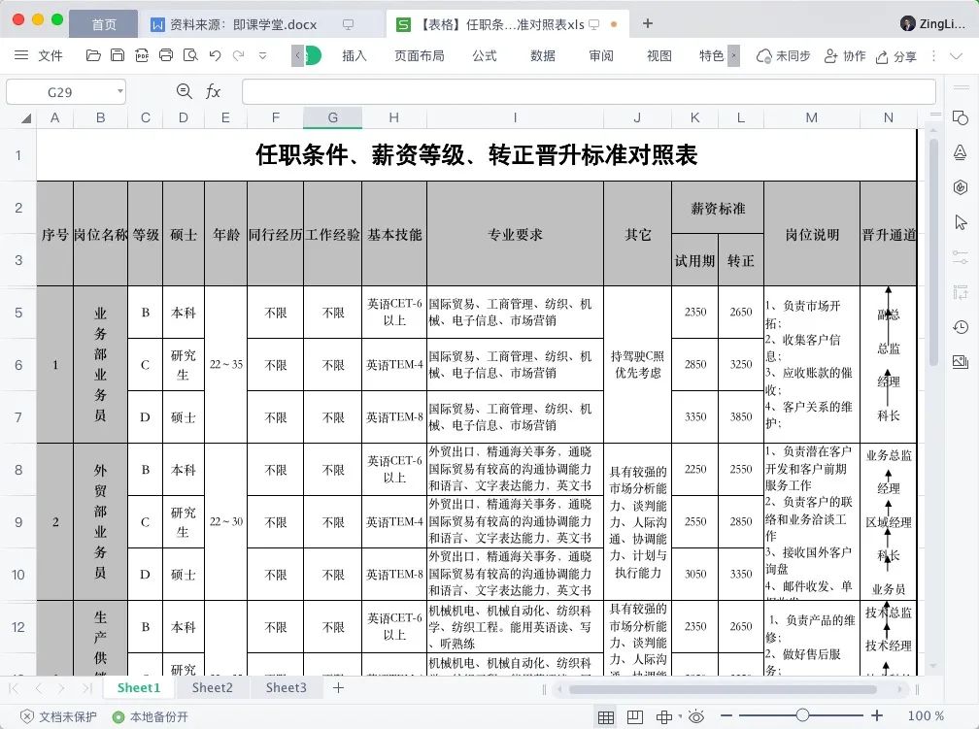Go to first sheet navigation arrow
979x729 pixels.
[14, 688]
